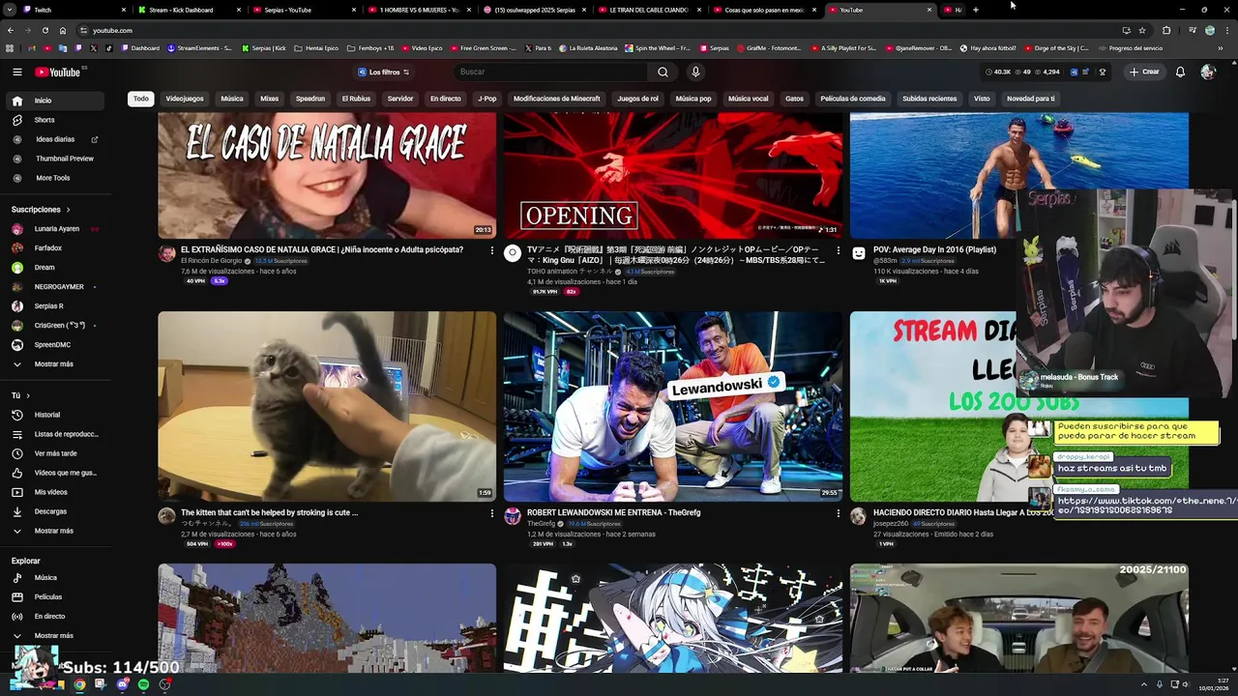Open More Tools in the sidebar
Image resolution: width=1238 pixels, height=696 pixels.
[54, 178]
